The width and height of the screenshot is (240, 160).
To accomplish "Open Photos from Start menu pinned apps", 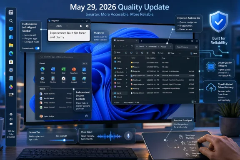I will [x=84, y=70].
